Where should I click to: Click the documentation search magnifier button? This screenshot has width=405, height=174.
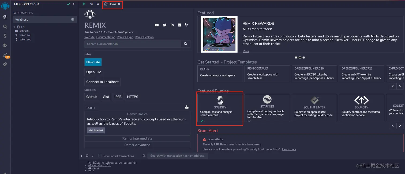(186, 44)
